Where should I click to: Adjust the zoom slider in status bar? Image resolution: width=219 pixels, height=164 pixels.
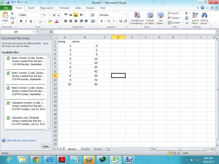click(204, 153)
